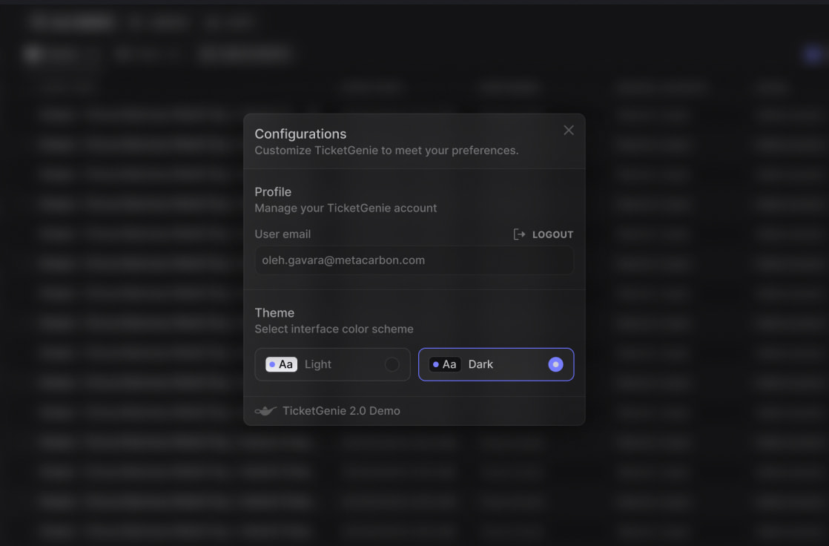Click the TicketGenie 2.0 Demo text
Screen dimensions: 829x546
tap(341, 411)
